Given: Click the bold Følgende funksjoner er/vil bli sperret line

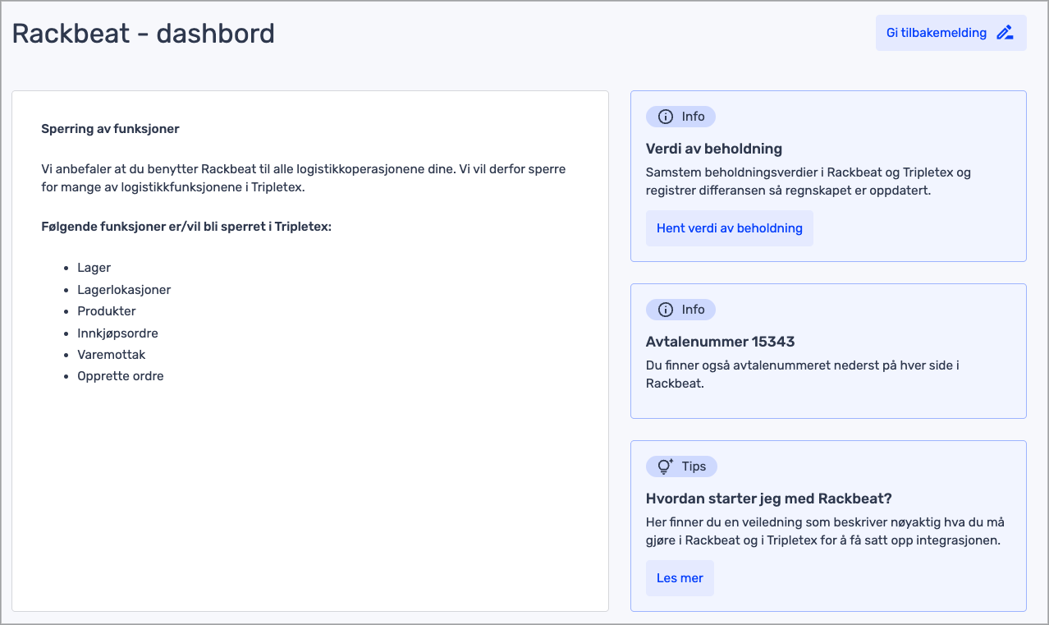Looking at the screenshot, I should pyautogui.click(x=186, y=226).
